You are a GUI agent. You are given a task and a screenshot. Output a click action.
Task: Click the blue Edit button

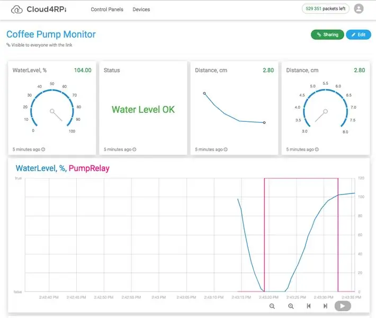pyautogui.click(x=359, y=34)
